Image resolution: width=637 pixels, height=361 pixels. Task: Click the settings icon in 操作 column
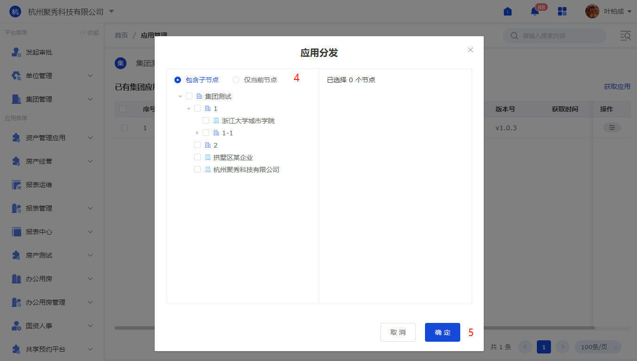pyautogui.click(x=612, y=128)
